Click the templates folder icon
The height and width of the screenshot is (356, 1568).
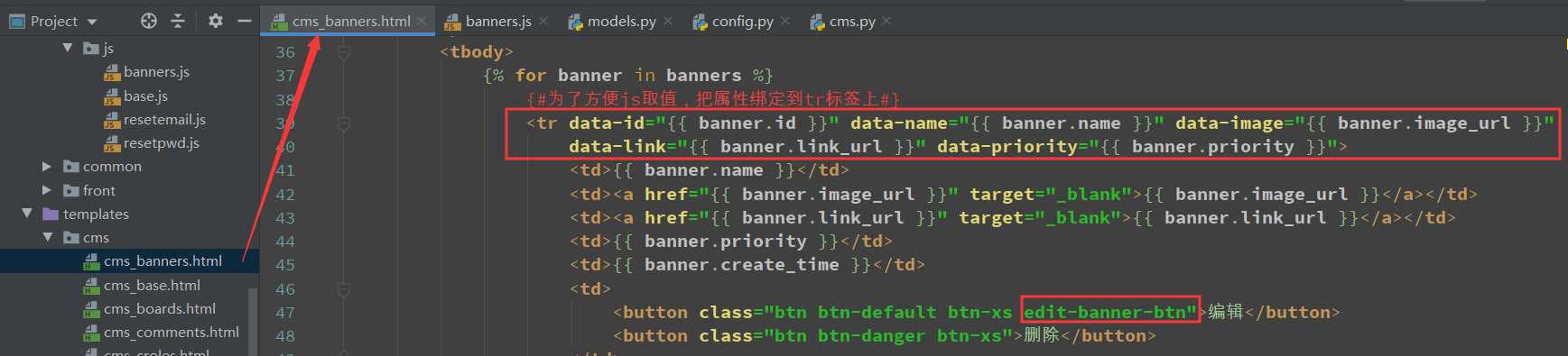(x=51, y=214)
